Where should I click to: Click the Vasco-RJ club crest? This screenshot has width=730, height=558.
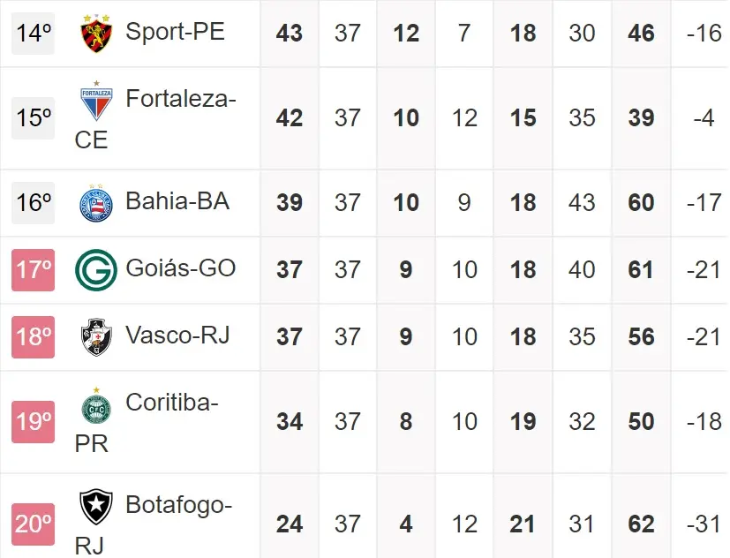click(x=96, y=336)
